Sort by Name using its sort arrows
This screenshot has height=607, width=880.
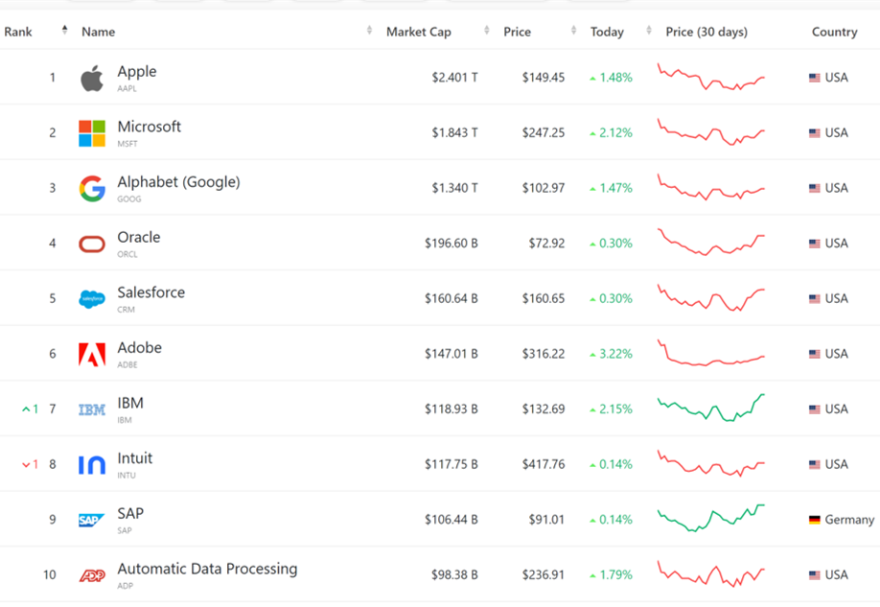369,30
